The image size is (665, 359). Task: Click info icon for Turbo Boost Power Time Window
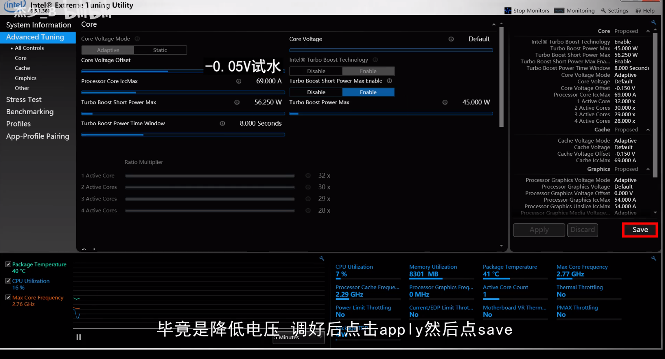tap(222, 123)
